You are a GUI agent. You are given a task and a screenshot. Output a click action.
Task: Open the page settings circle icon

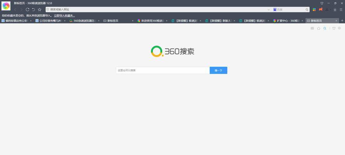click(339, 28)
